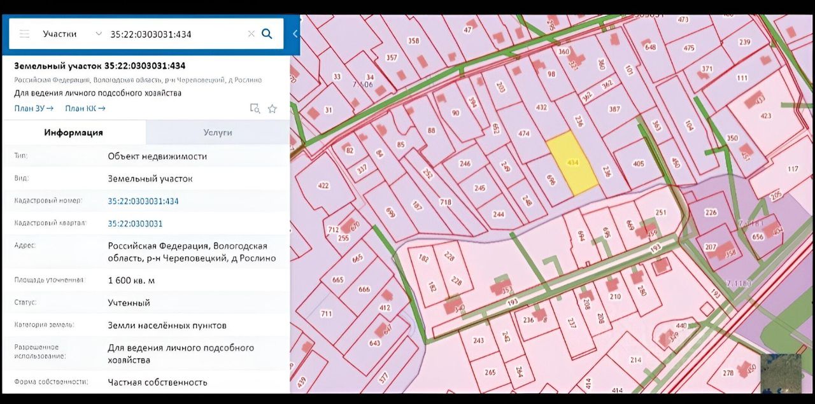
Task: Select highlighted yellow parcel 434
Action: click(573, 164)
